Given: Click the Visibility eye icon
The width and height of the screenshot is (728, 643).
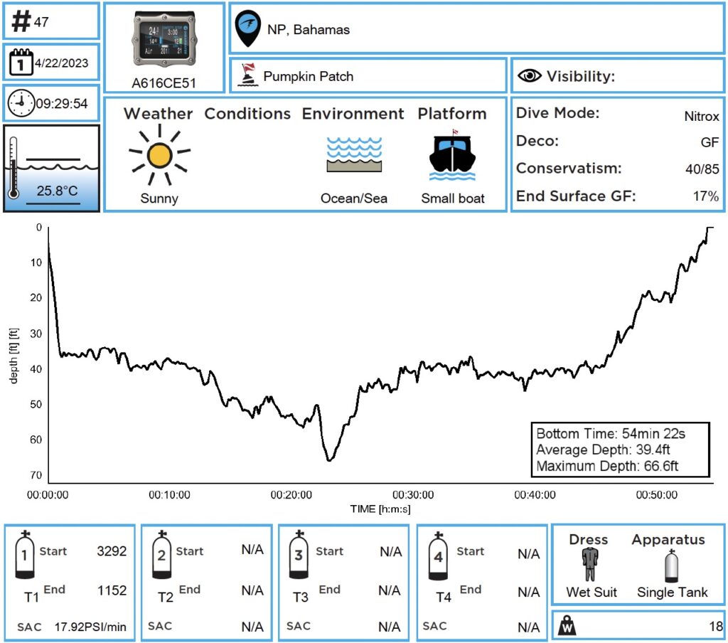Looking at the screenshot, I should coord(528,76).
